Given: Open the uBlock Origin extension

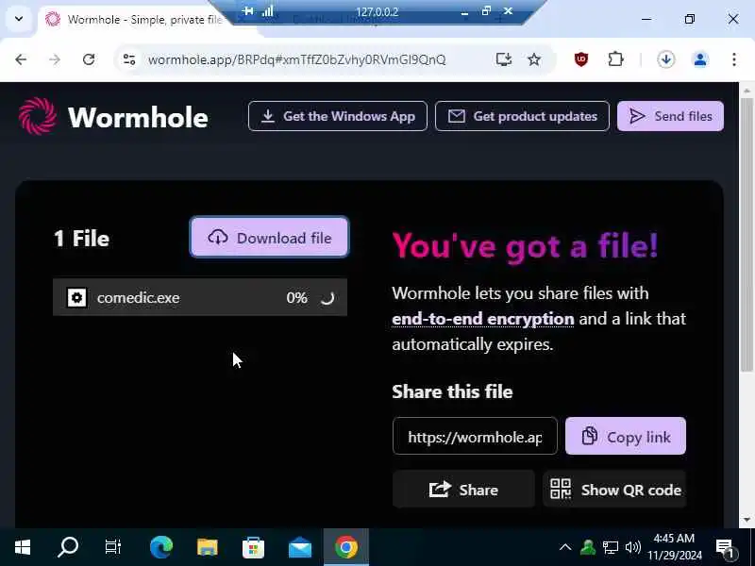Looking at the screenshot, I should pyautogui.click(x=581, y=59).
